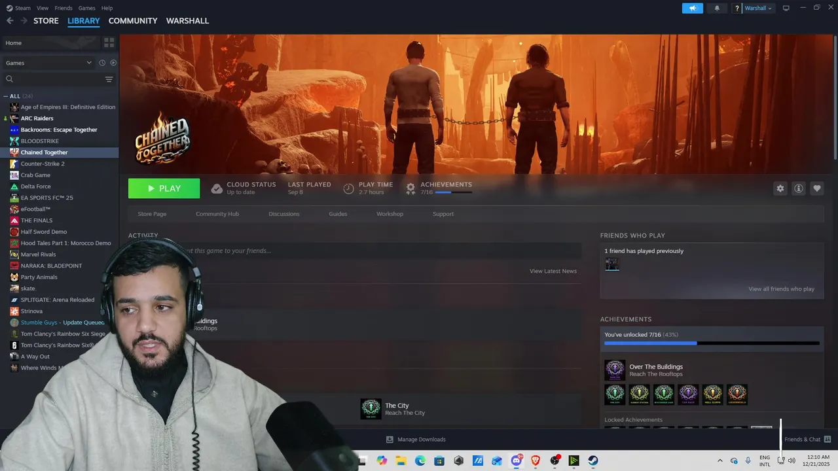The width and height of the screenshot is (838, 471).
Task: Open the microphone icon in the system tray
Action: pyautogui.click(x=748, y=461)
